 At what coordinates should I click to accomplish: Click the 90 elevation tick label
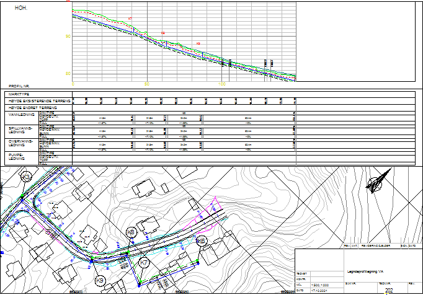(x=68, y=37)
